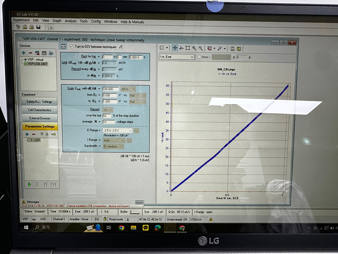Open Safety/Adv. Settings section
The width and height of the screenshot is (338, 254).
(39, 102)
